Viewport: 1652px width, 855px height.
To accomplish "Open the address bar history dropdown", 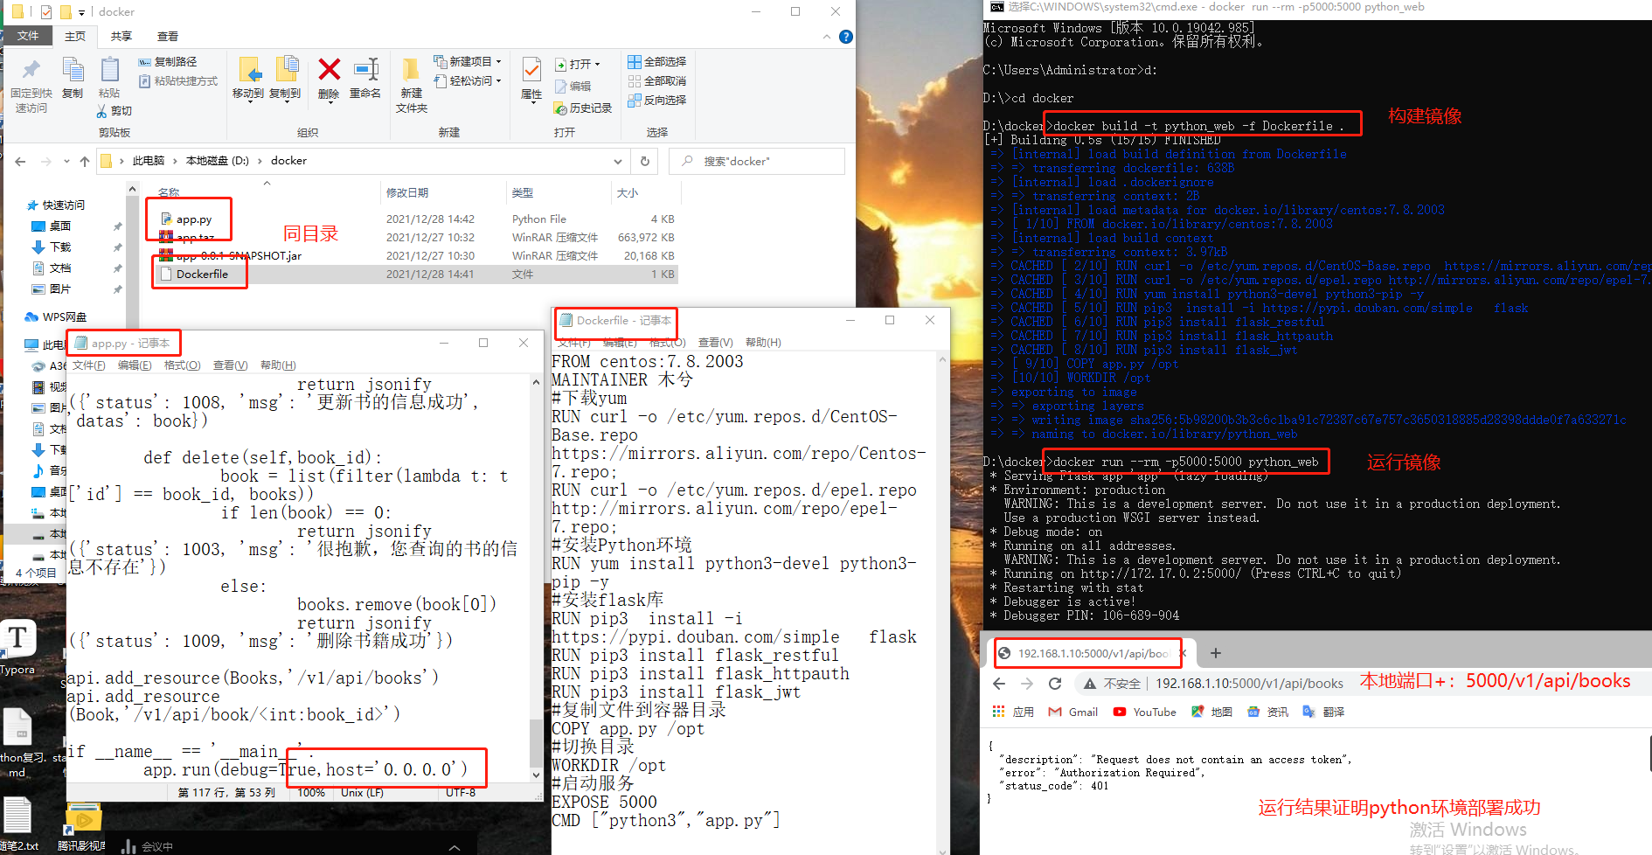I will (x=617, y=161).
